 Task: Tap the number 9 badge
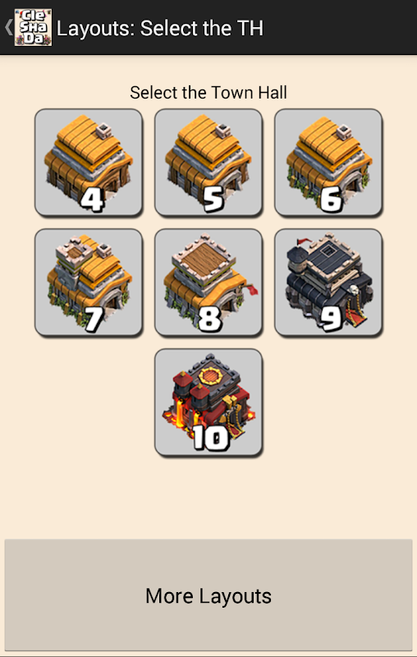tap(331, 319)
